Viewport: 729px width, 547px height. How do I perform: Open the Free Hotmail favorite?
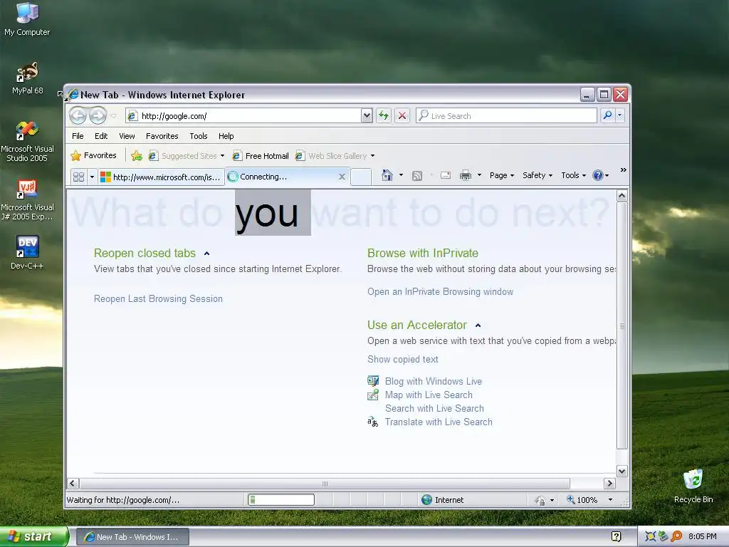tap(261, 156)
